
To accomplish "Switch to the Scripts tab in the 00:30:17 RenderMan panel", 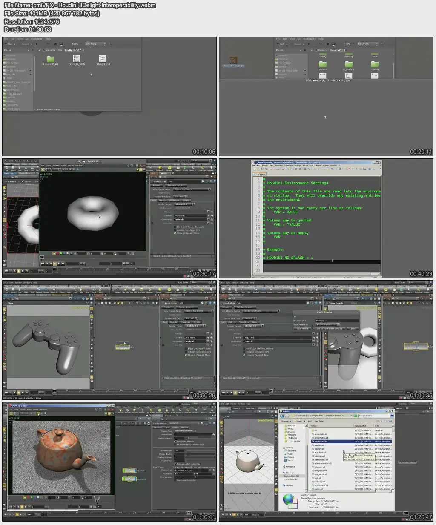I will coord(186,200).
